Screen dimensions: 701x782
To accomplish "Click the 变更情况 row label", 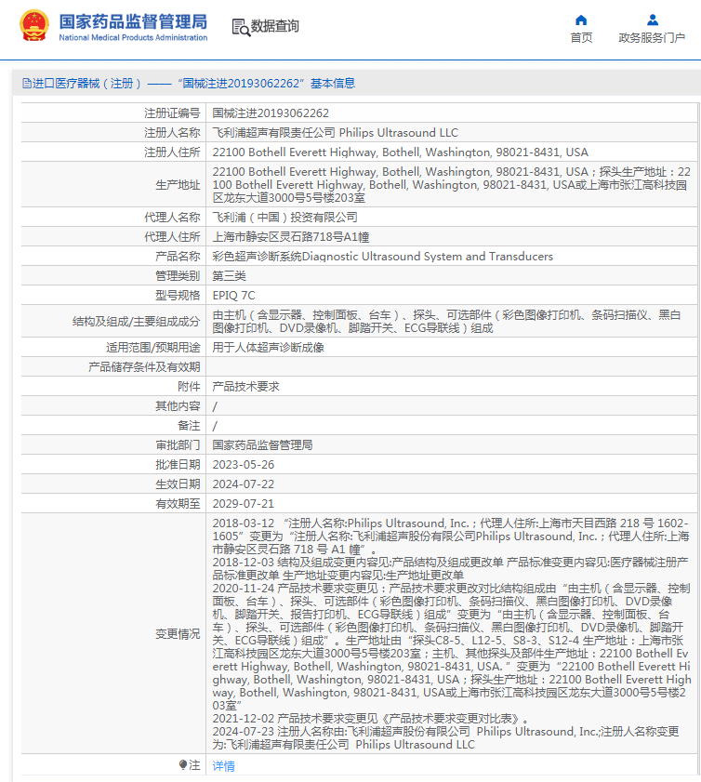I will [178, 634].
